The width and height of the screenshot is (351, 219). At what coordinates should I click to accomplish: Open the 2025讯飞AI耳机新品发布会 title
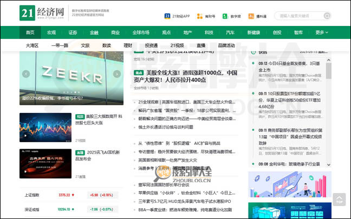coord(97,156)
